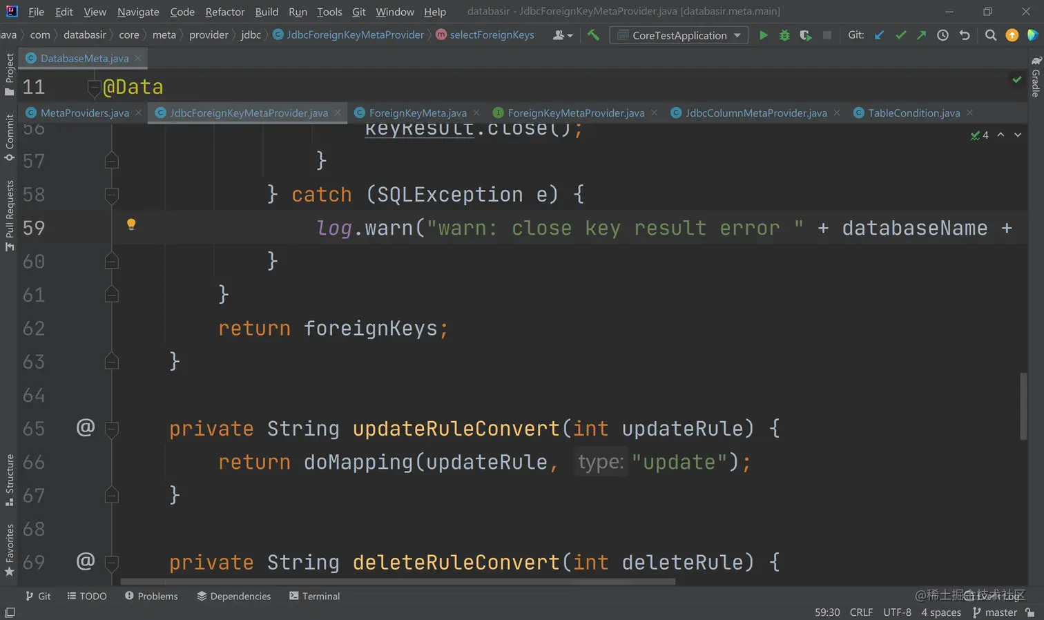The width and height of the screenshot is (1044, 620).
Task: Fold the block ending on line 61
Action: pos(112,295)
